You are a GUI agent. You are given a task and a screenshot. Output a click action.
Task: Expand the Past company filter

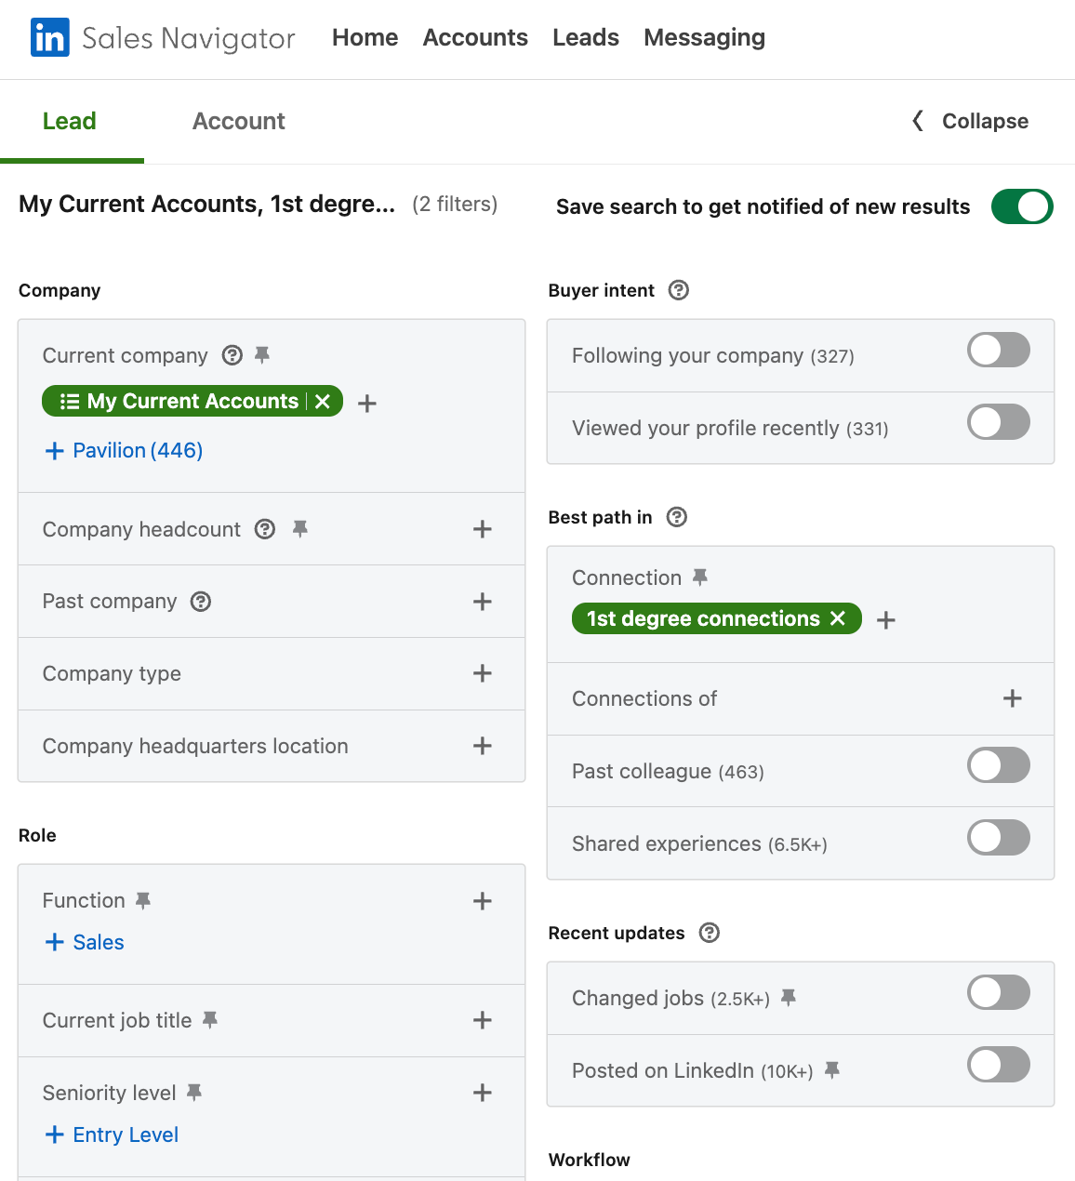(483, 602)
